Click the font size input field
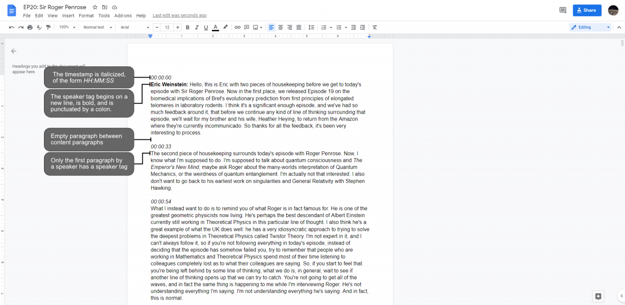 click(x=167, y=27)
